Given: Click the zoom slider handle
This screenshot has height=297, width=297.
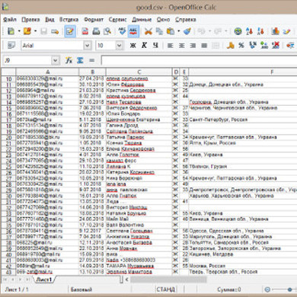Looking at the screenshot, I should click(x=289, y=289).
